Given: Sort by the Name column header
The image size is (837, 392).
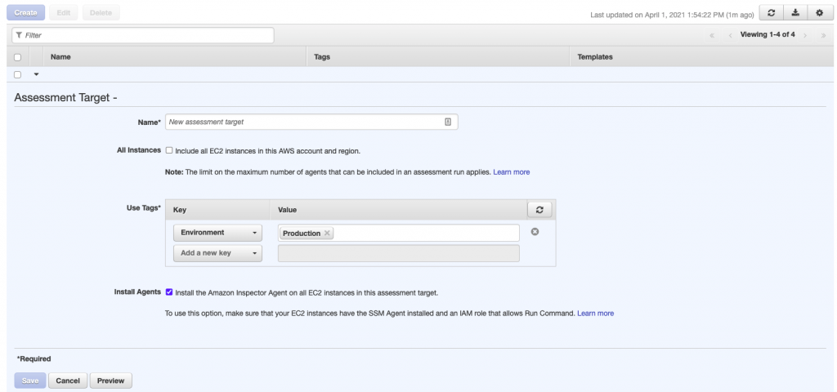Looking at the screenshot, I should [60, 56].
